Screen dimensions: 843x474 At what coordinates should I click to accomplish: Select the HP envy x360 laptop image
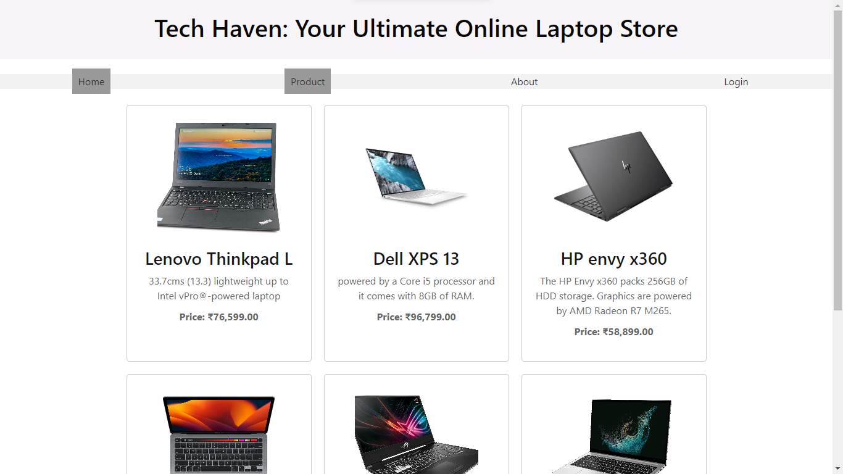(x=614, y=177)
